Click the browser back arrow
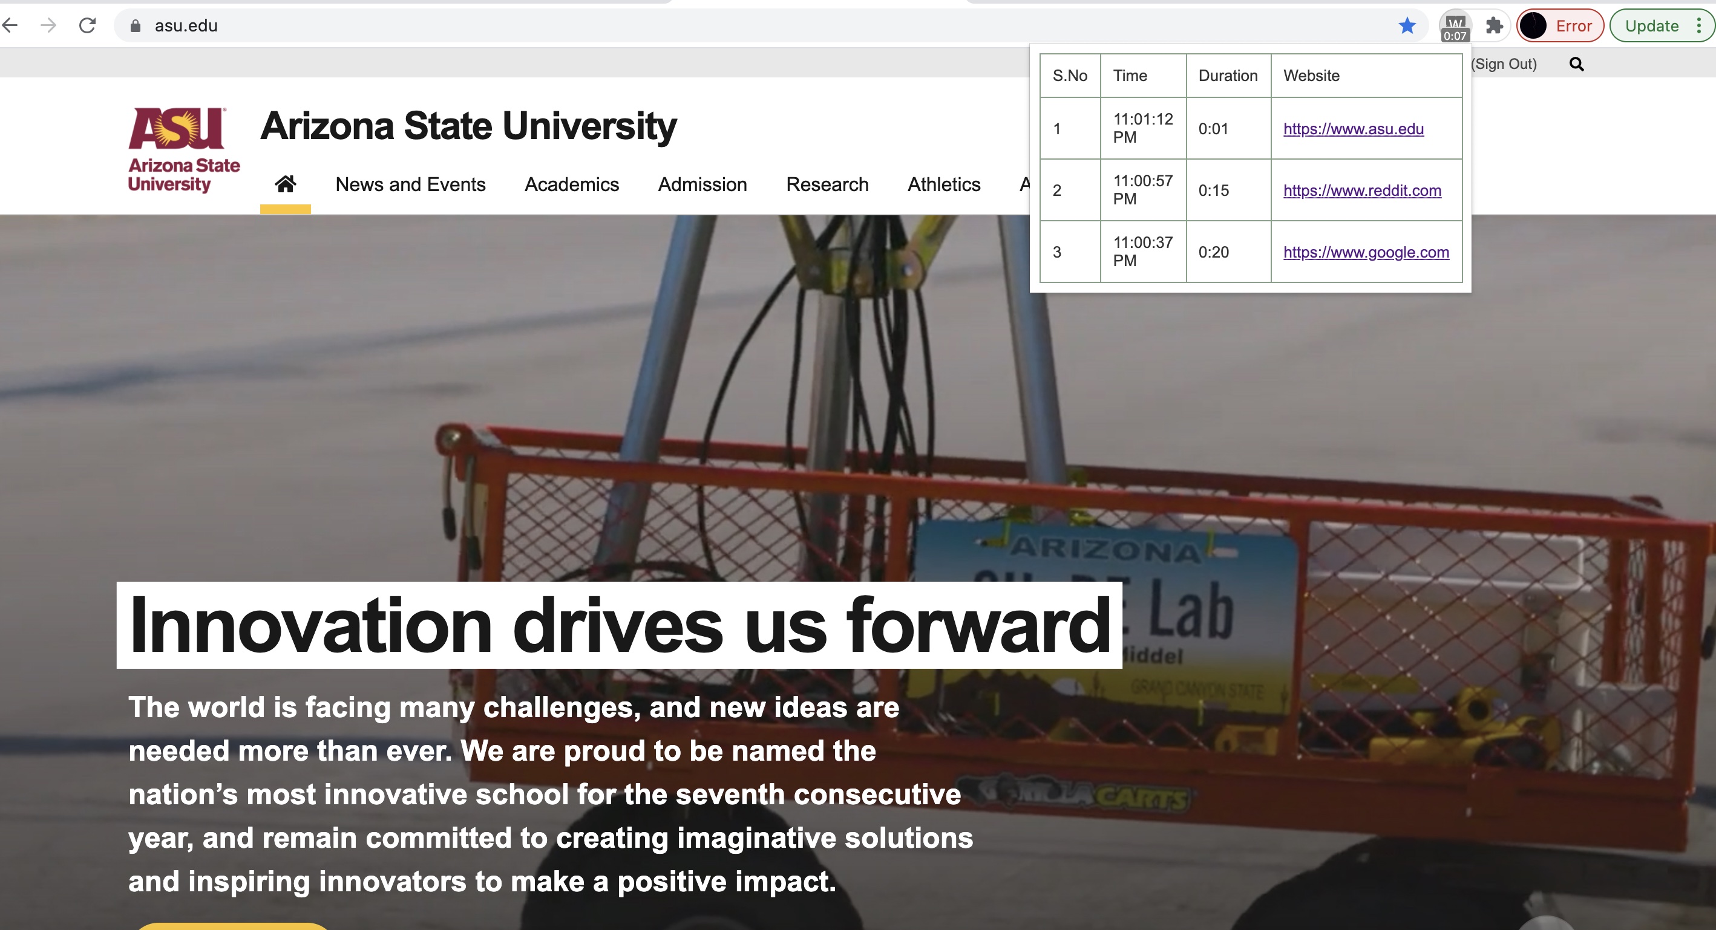This screenshot has width=1716, height=930. (10, 25)
